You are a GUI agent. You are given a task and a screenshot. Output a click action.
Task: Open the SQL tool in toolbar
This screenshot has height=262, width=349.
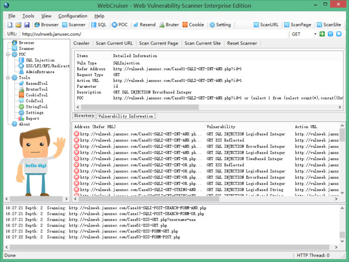point(99,25)
